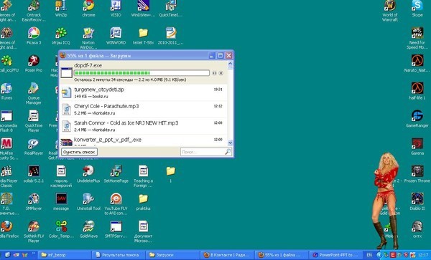Image resolution: width=431 pixels, height=260 pixels.
Task: Select the Garena desktop icon
Action: pos(417,147)
